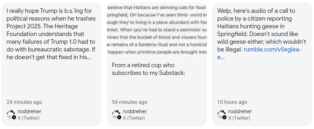Click the "10 hours ago" timestamp
The image size is (314, 129).
[x=232, y=102]
